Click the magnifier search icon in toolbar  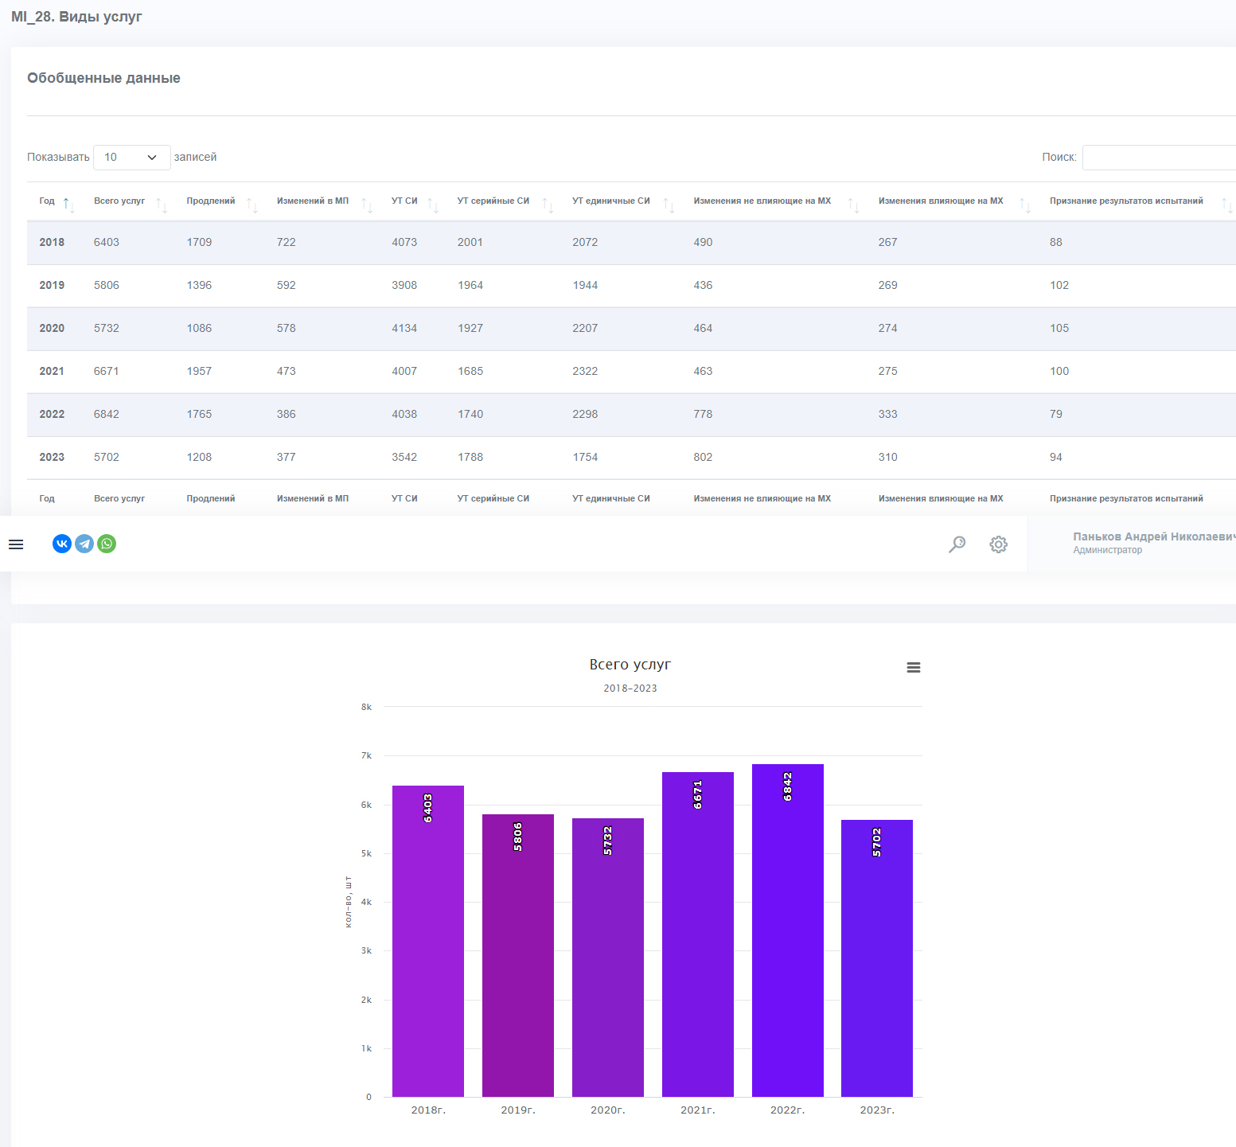pyautogui.click(x=957, y=544)
